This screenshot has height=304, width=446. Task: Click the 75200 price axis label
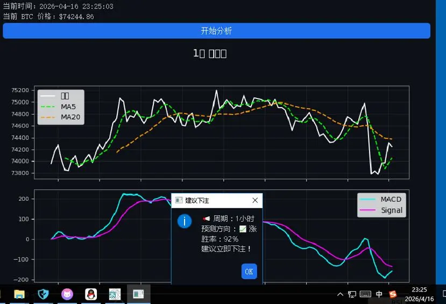click(20, 90)
